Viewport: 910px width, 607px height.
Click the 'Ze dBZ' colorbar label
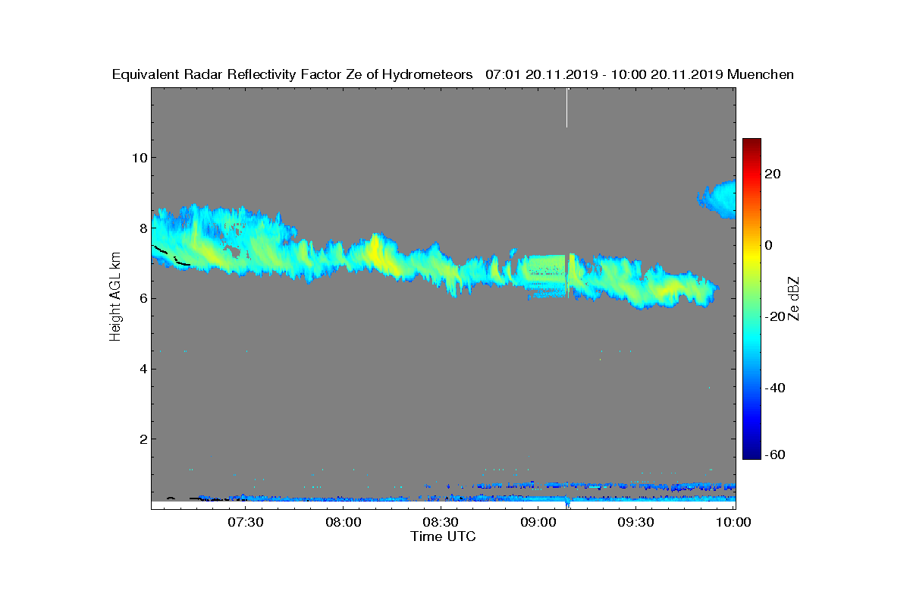pyautogui.click(x=794, y=298)
